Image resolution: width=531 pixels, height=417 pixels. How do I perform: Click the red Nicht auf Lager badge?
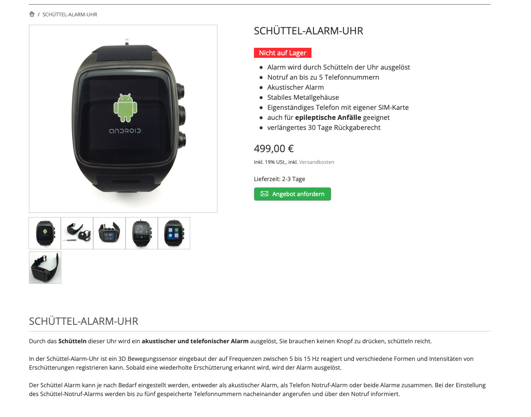pos(283,53)
